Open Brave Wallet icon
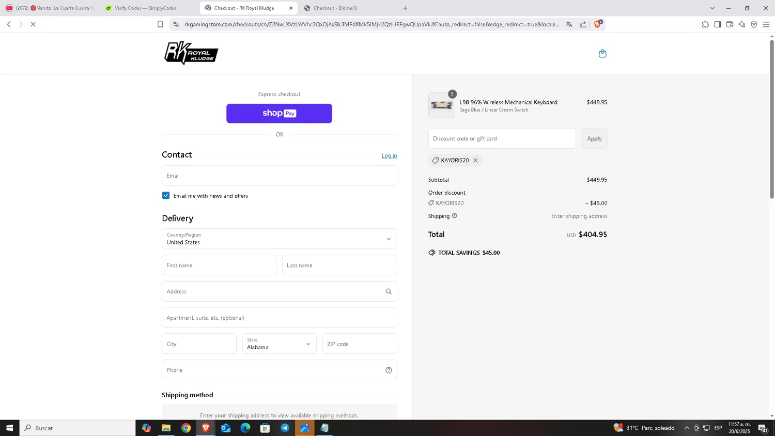 pos(730,24)
